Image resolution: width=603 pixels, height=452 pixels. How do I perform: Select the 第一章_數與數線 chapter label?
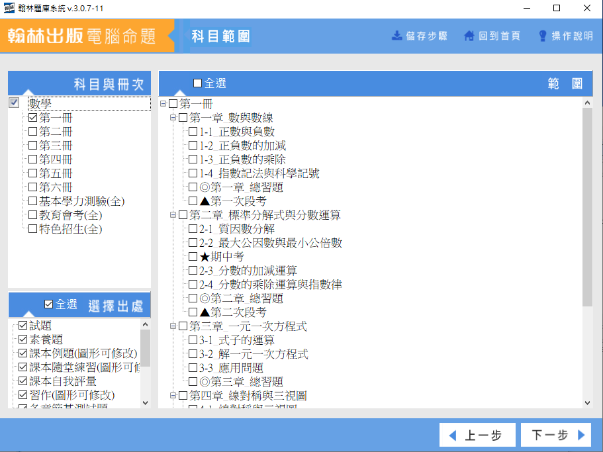[x=231, y=118]
